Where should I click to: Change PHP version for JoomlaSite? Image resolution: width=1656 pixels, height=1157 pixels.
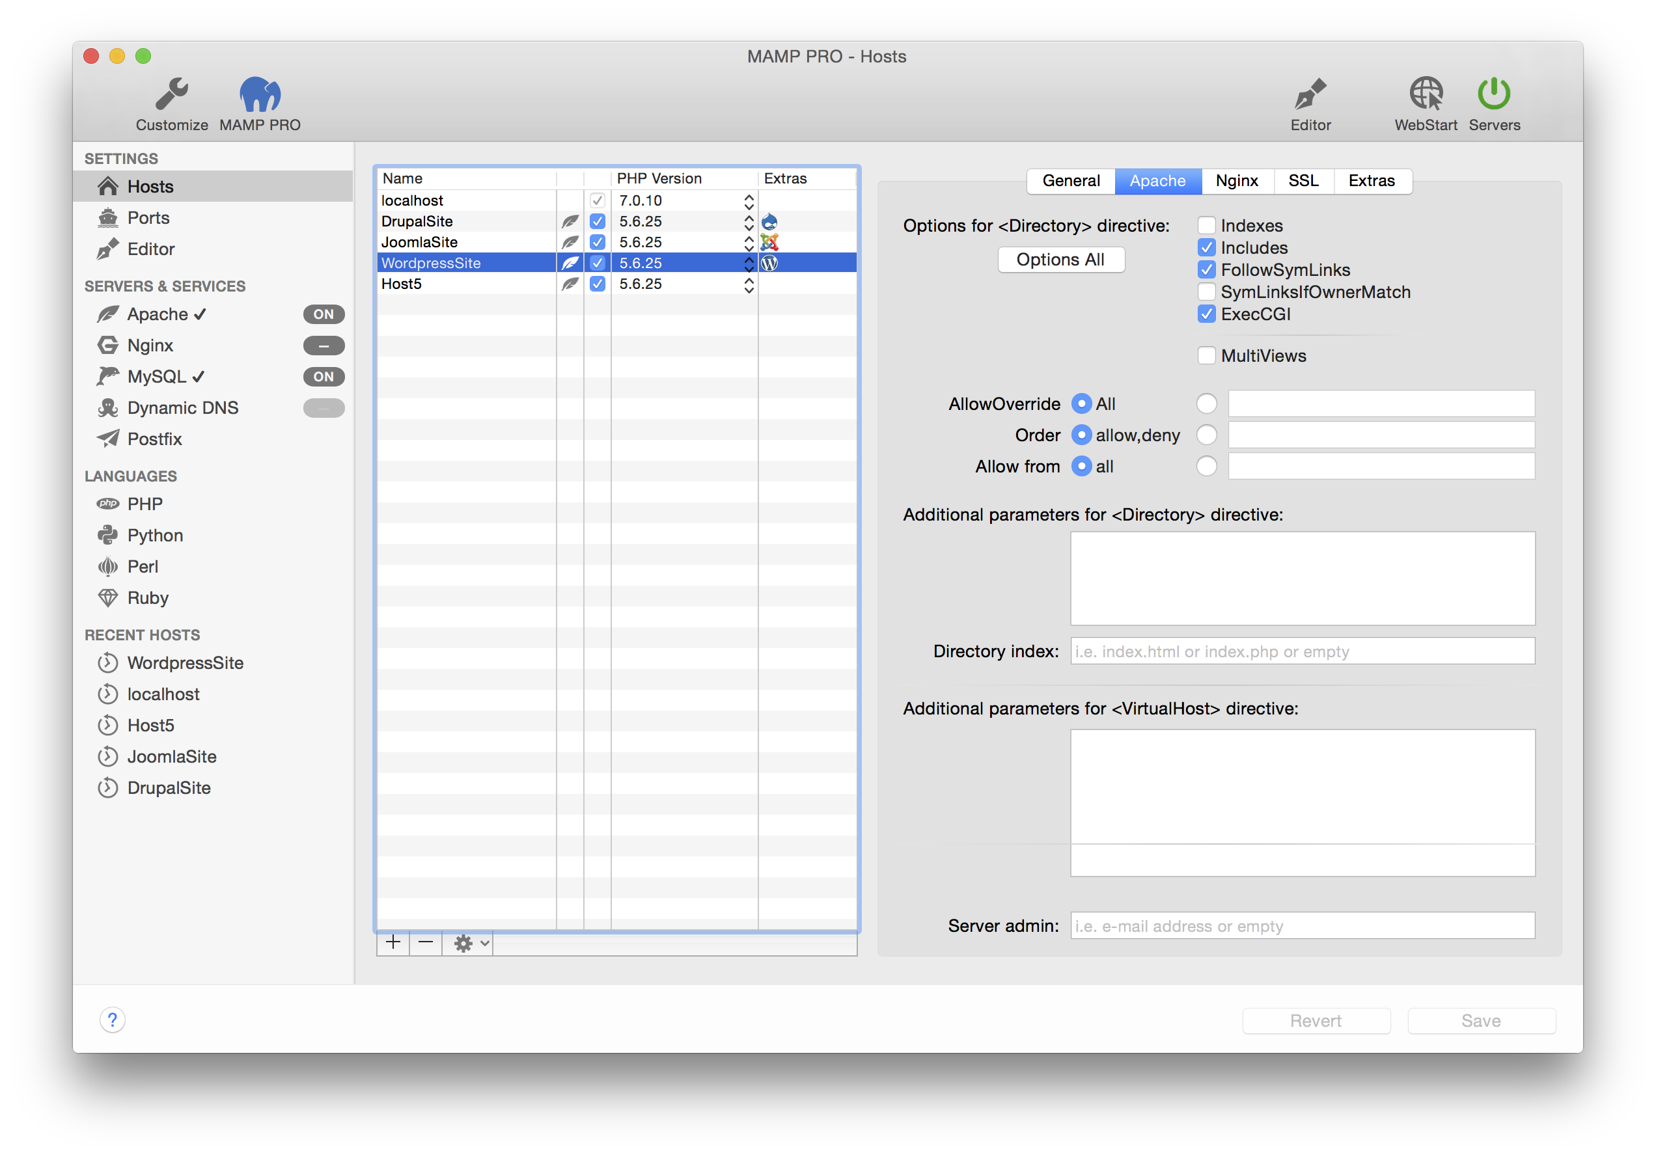click(749, 243)
